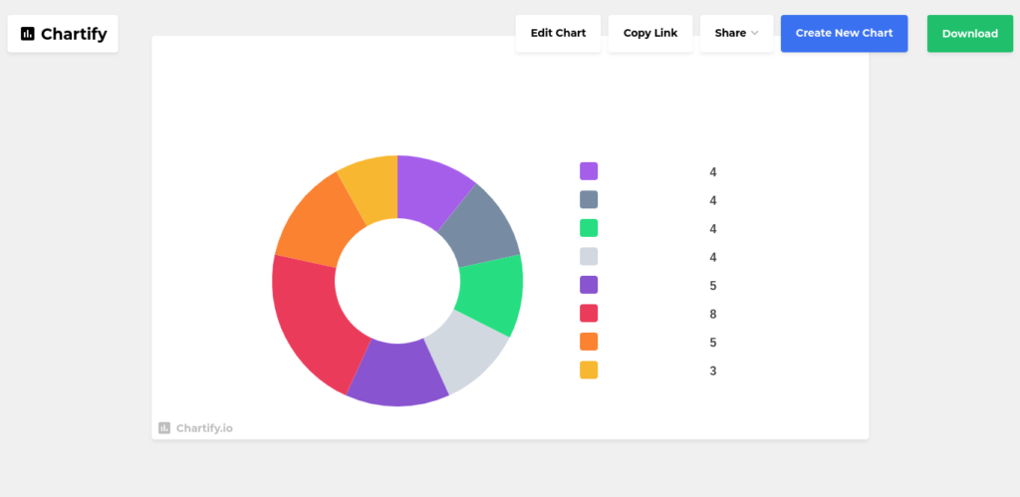Click the legend value 8
Screen dimensions: 1020x497
[713, 314]
